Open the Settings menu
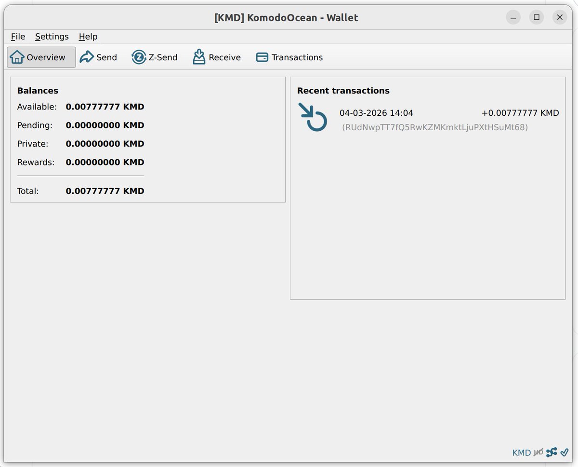Screen dimensions: 578x467 pos(52,37)
